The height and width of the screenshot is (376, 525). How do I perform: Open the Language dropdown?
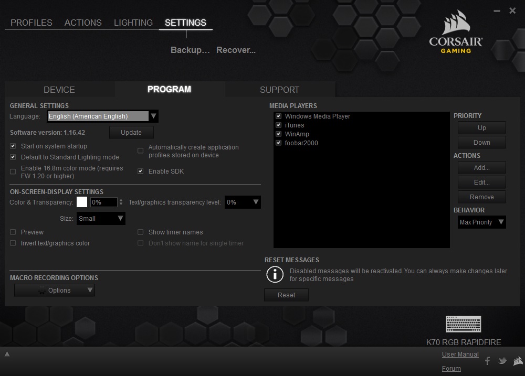[102, 116]
